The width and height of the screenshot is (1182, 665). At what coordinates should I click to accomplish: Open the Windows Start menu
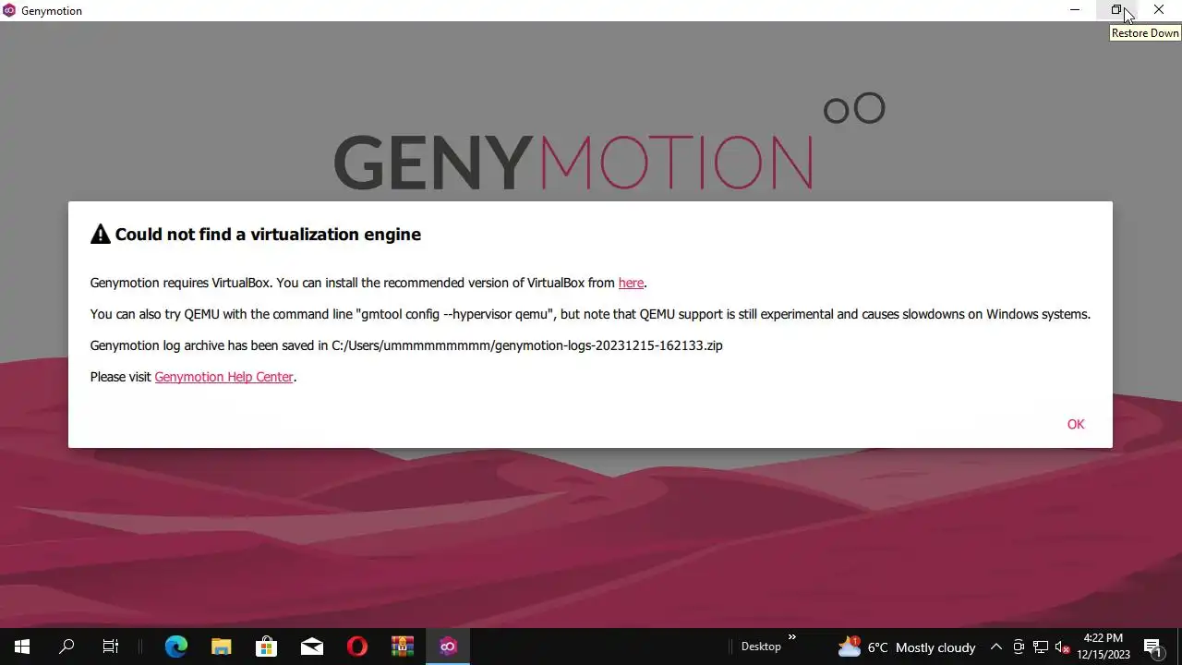point(22,647)
